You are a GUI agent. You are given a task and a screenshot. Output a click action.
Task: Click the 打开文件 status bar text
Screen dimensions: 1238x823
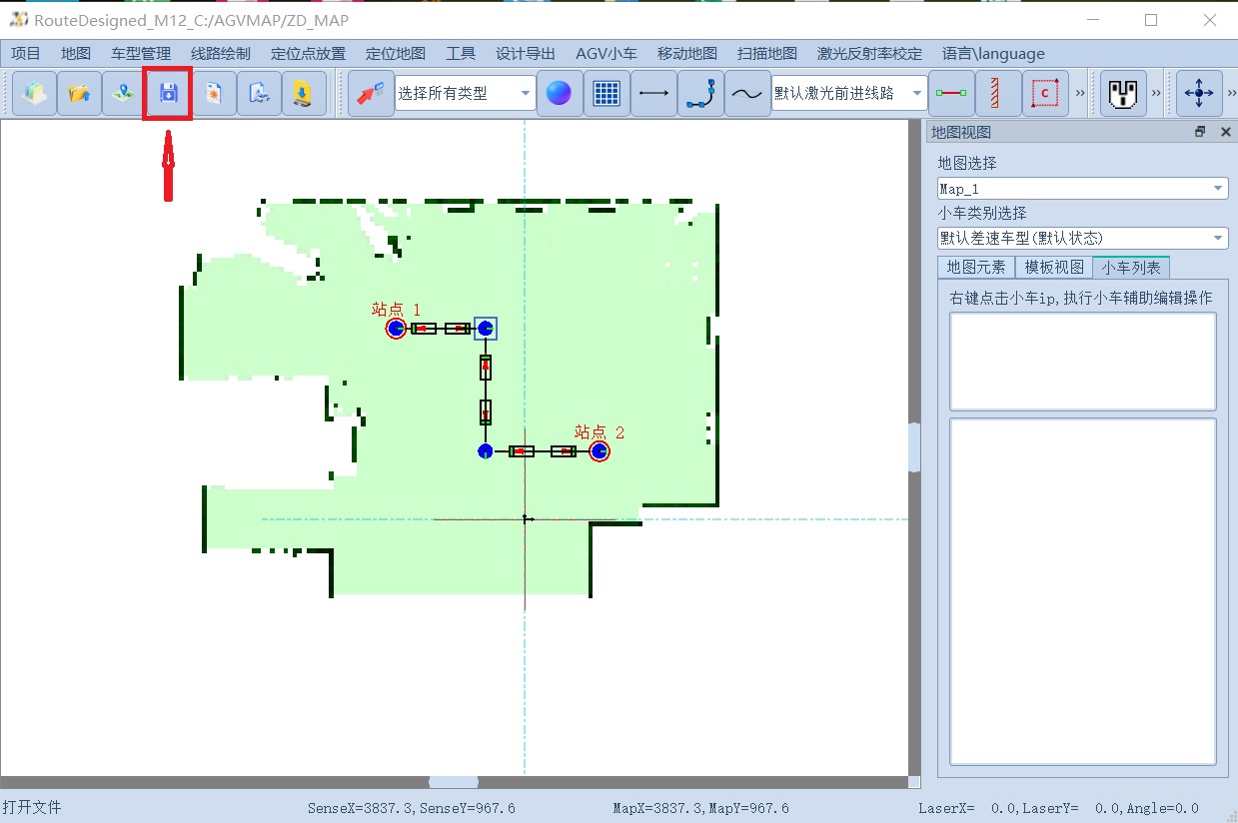[32, 807]
